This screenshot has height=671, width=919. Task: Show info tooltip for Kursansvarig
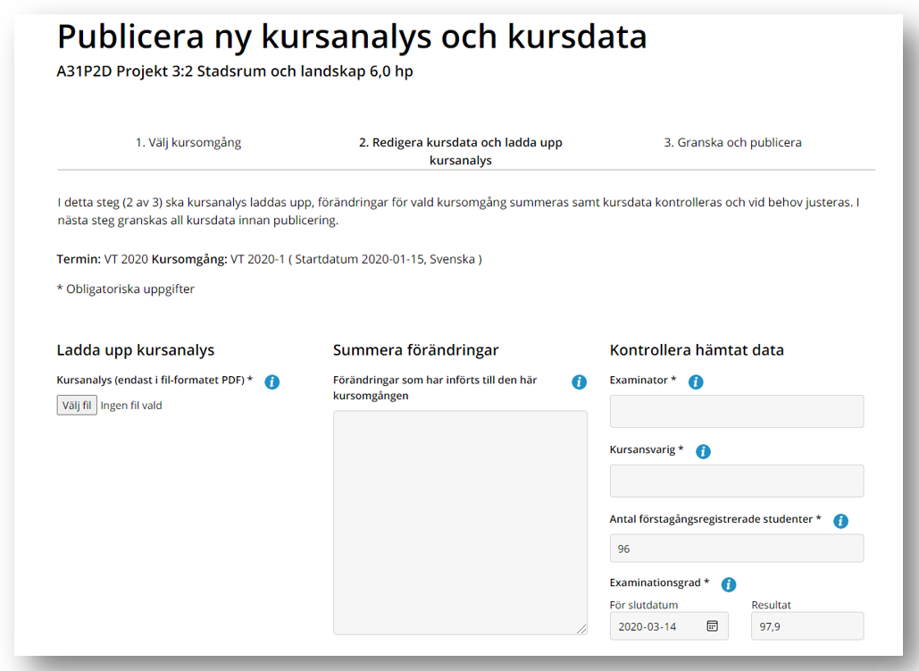pos(703,452)
